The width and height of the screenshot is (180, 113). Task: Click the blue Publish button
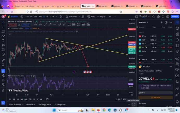(x=175, y=17)
